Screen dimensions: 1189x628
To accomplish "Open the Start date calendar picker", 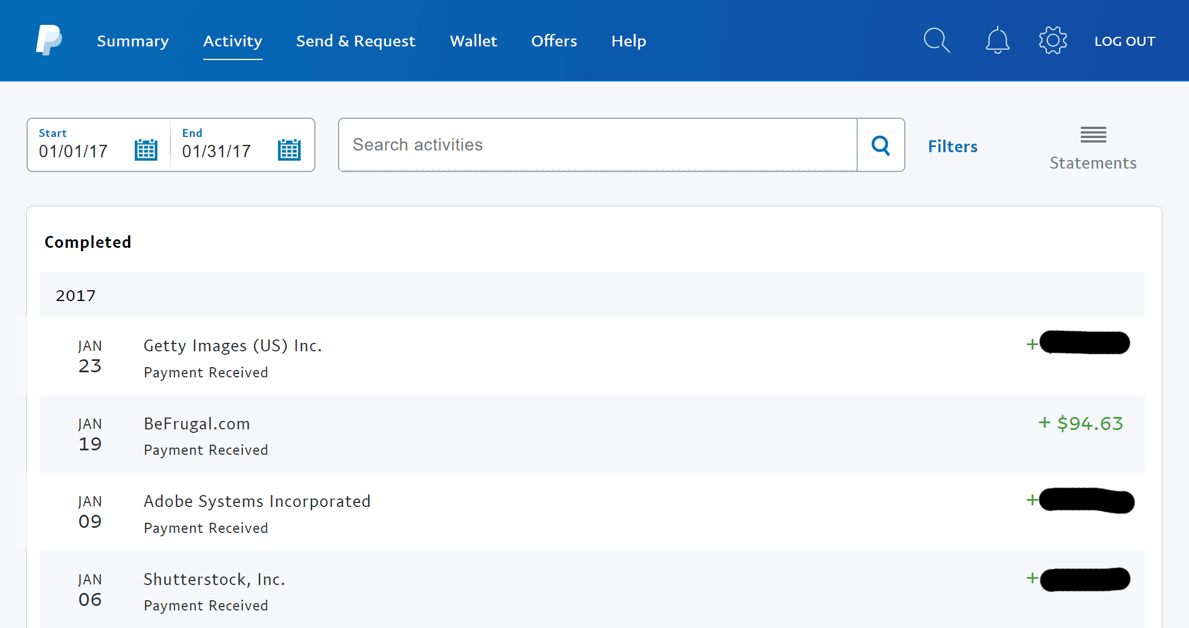I will tap(146, 149).
